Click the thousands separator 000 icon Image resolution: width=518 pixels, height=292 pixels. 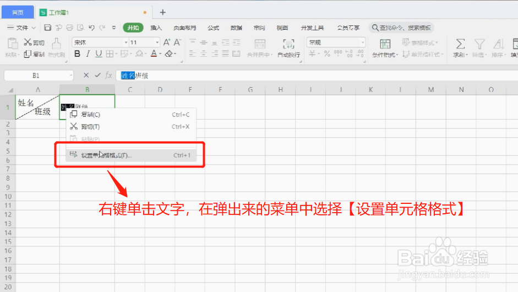click(338, 53)
